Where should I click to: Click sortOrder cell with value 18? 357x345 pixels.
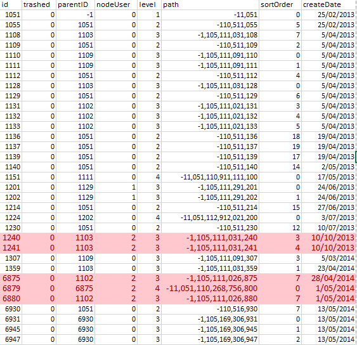coord(280,136)
